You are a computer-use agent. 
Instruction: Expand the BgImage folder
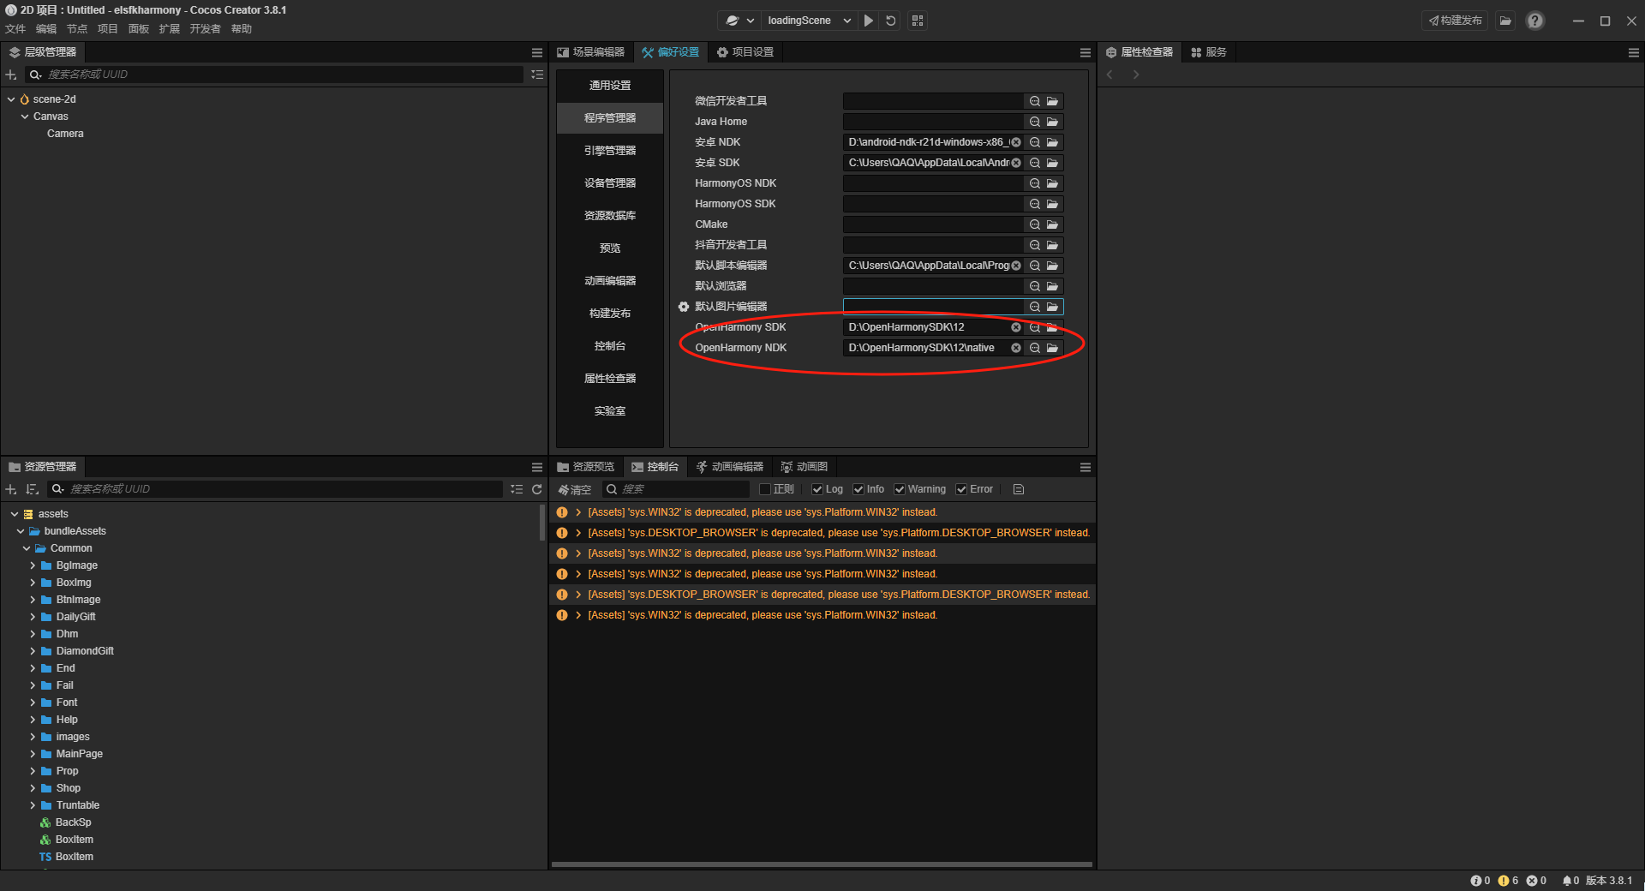pyautogui.click(x=33, y=565)
